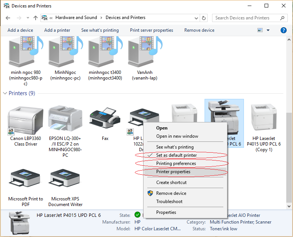
Task: Click Add a printer button
Action: [57, 30]
